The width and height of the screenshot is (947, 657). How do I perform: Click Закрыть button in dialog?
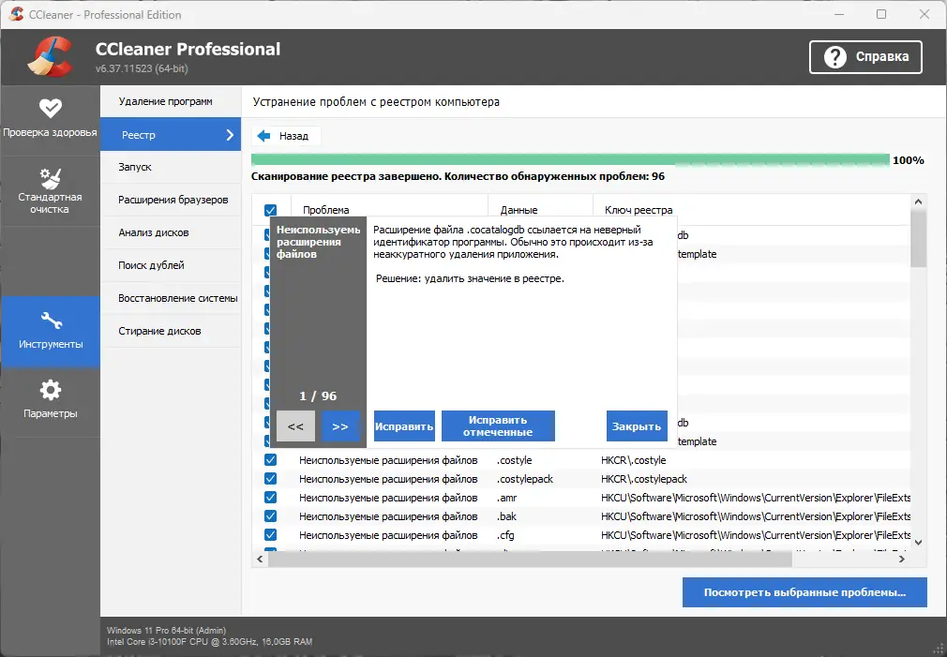(637, 426)
